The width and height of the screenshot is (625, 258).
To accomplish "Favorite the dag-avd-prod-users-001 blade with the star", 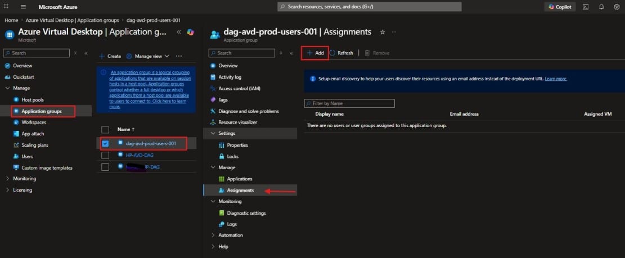I will (383, 32).
